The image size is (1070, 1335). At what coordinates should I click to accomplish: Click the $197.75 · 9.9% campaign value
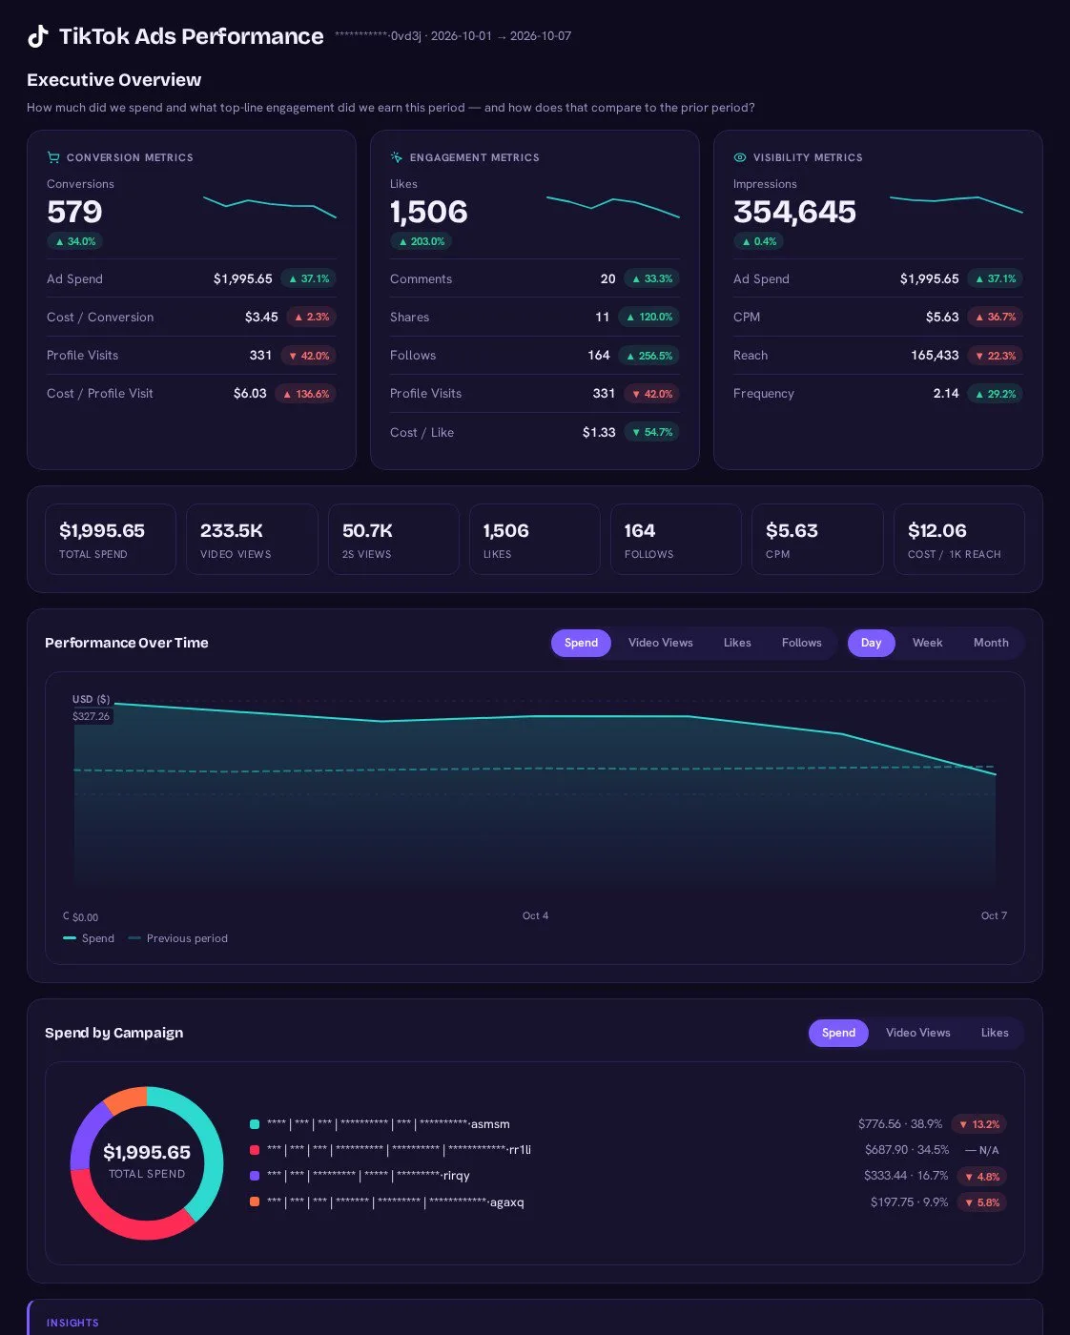[x=910, y=1202]
